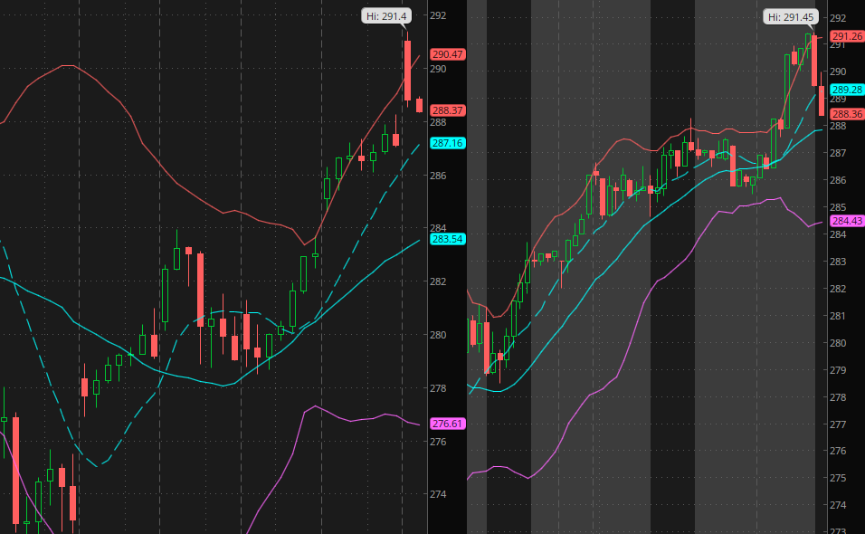865x534 pixels.
Task: Select the red 290.47 price tag
Action: coord(447,54)
